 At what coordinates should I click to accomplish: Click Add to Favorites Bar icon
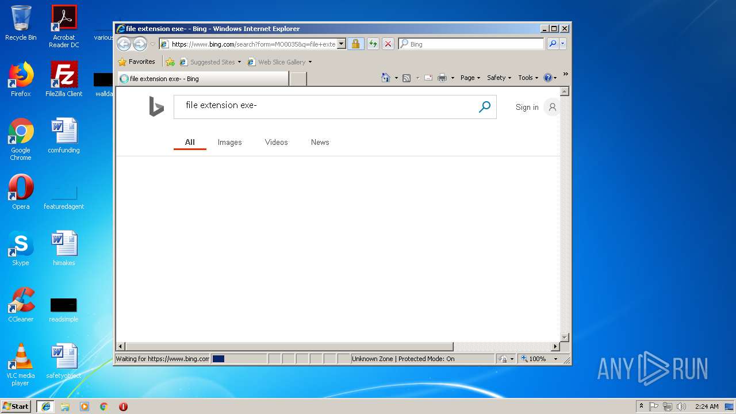tap(170, 62)
